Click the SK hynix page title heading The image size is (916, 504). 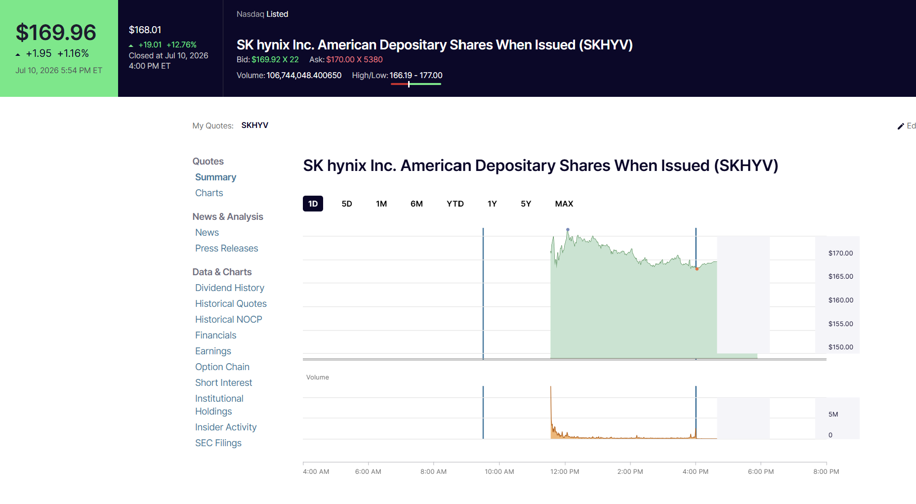(541, 166)
